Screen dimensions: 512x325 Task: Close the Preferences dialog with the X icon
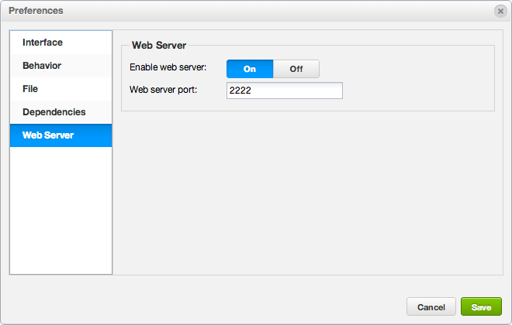coord(500,12)
